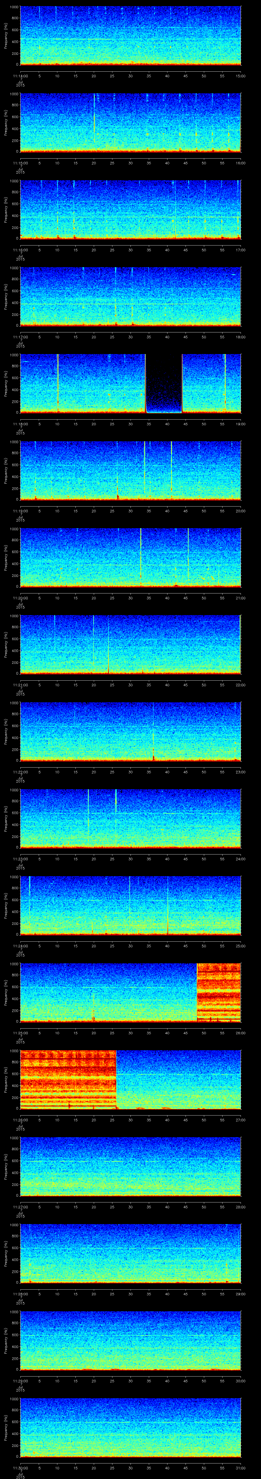Click "Frequency (Hz)" label of the 11:22:00 panel
Screen dimensions: 261x1479
(6, 731)
